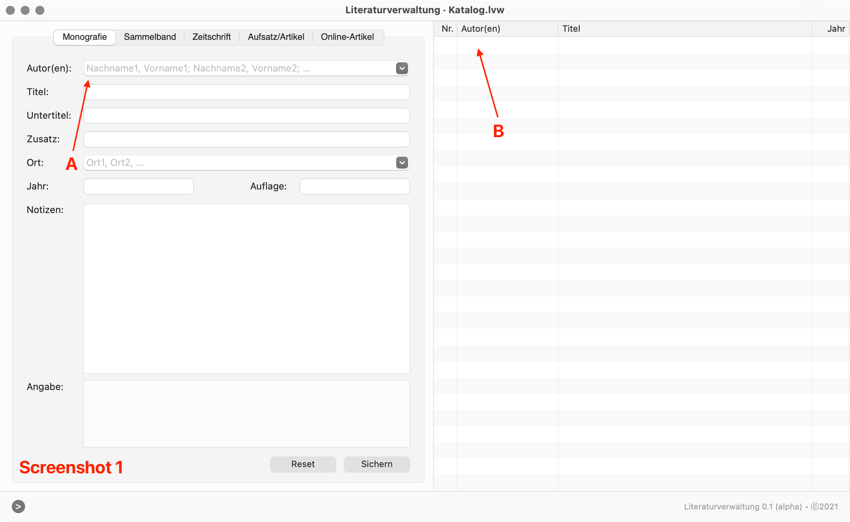
Task: Click into the Untertitel field
Action: (246, 116)
